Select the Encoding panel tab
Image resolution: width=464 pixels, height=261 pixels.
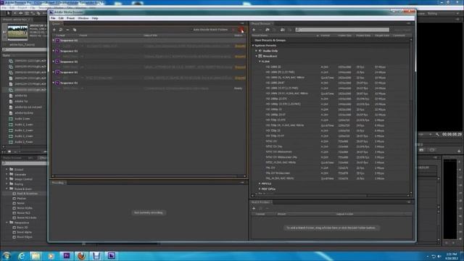click(x=58, y=183)
